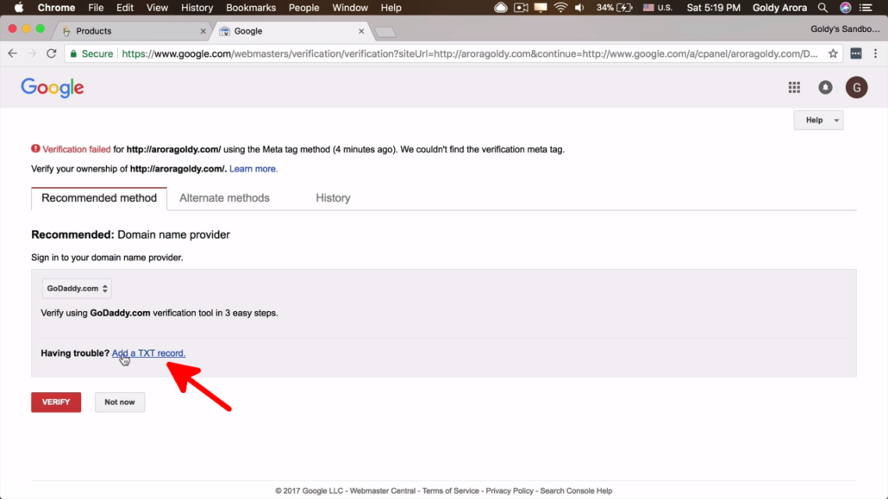Open the G account avatar
888x499 pixels.
tap(856, 87)
